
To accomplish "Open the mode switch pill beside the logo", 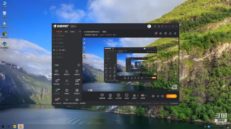I will [x=73, y=26].
